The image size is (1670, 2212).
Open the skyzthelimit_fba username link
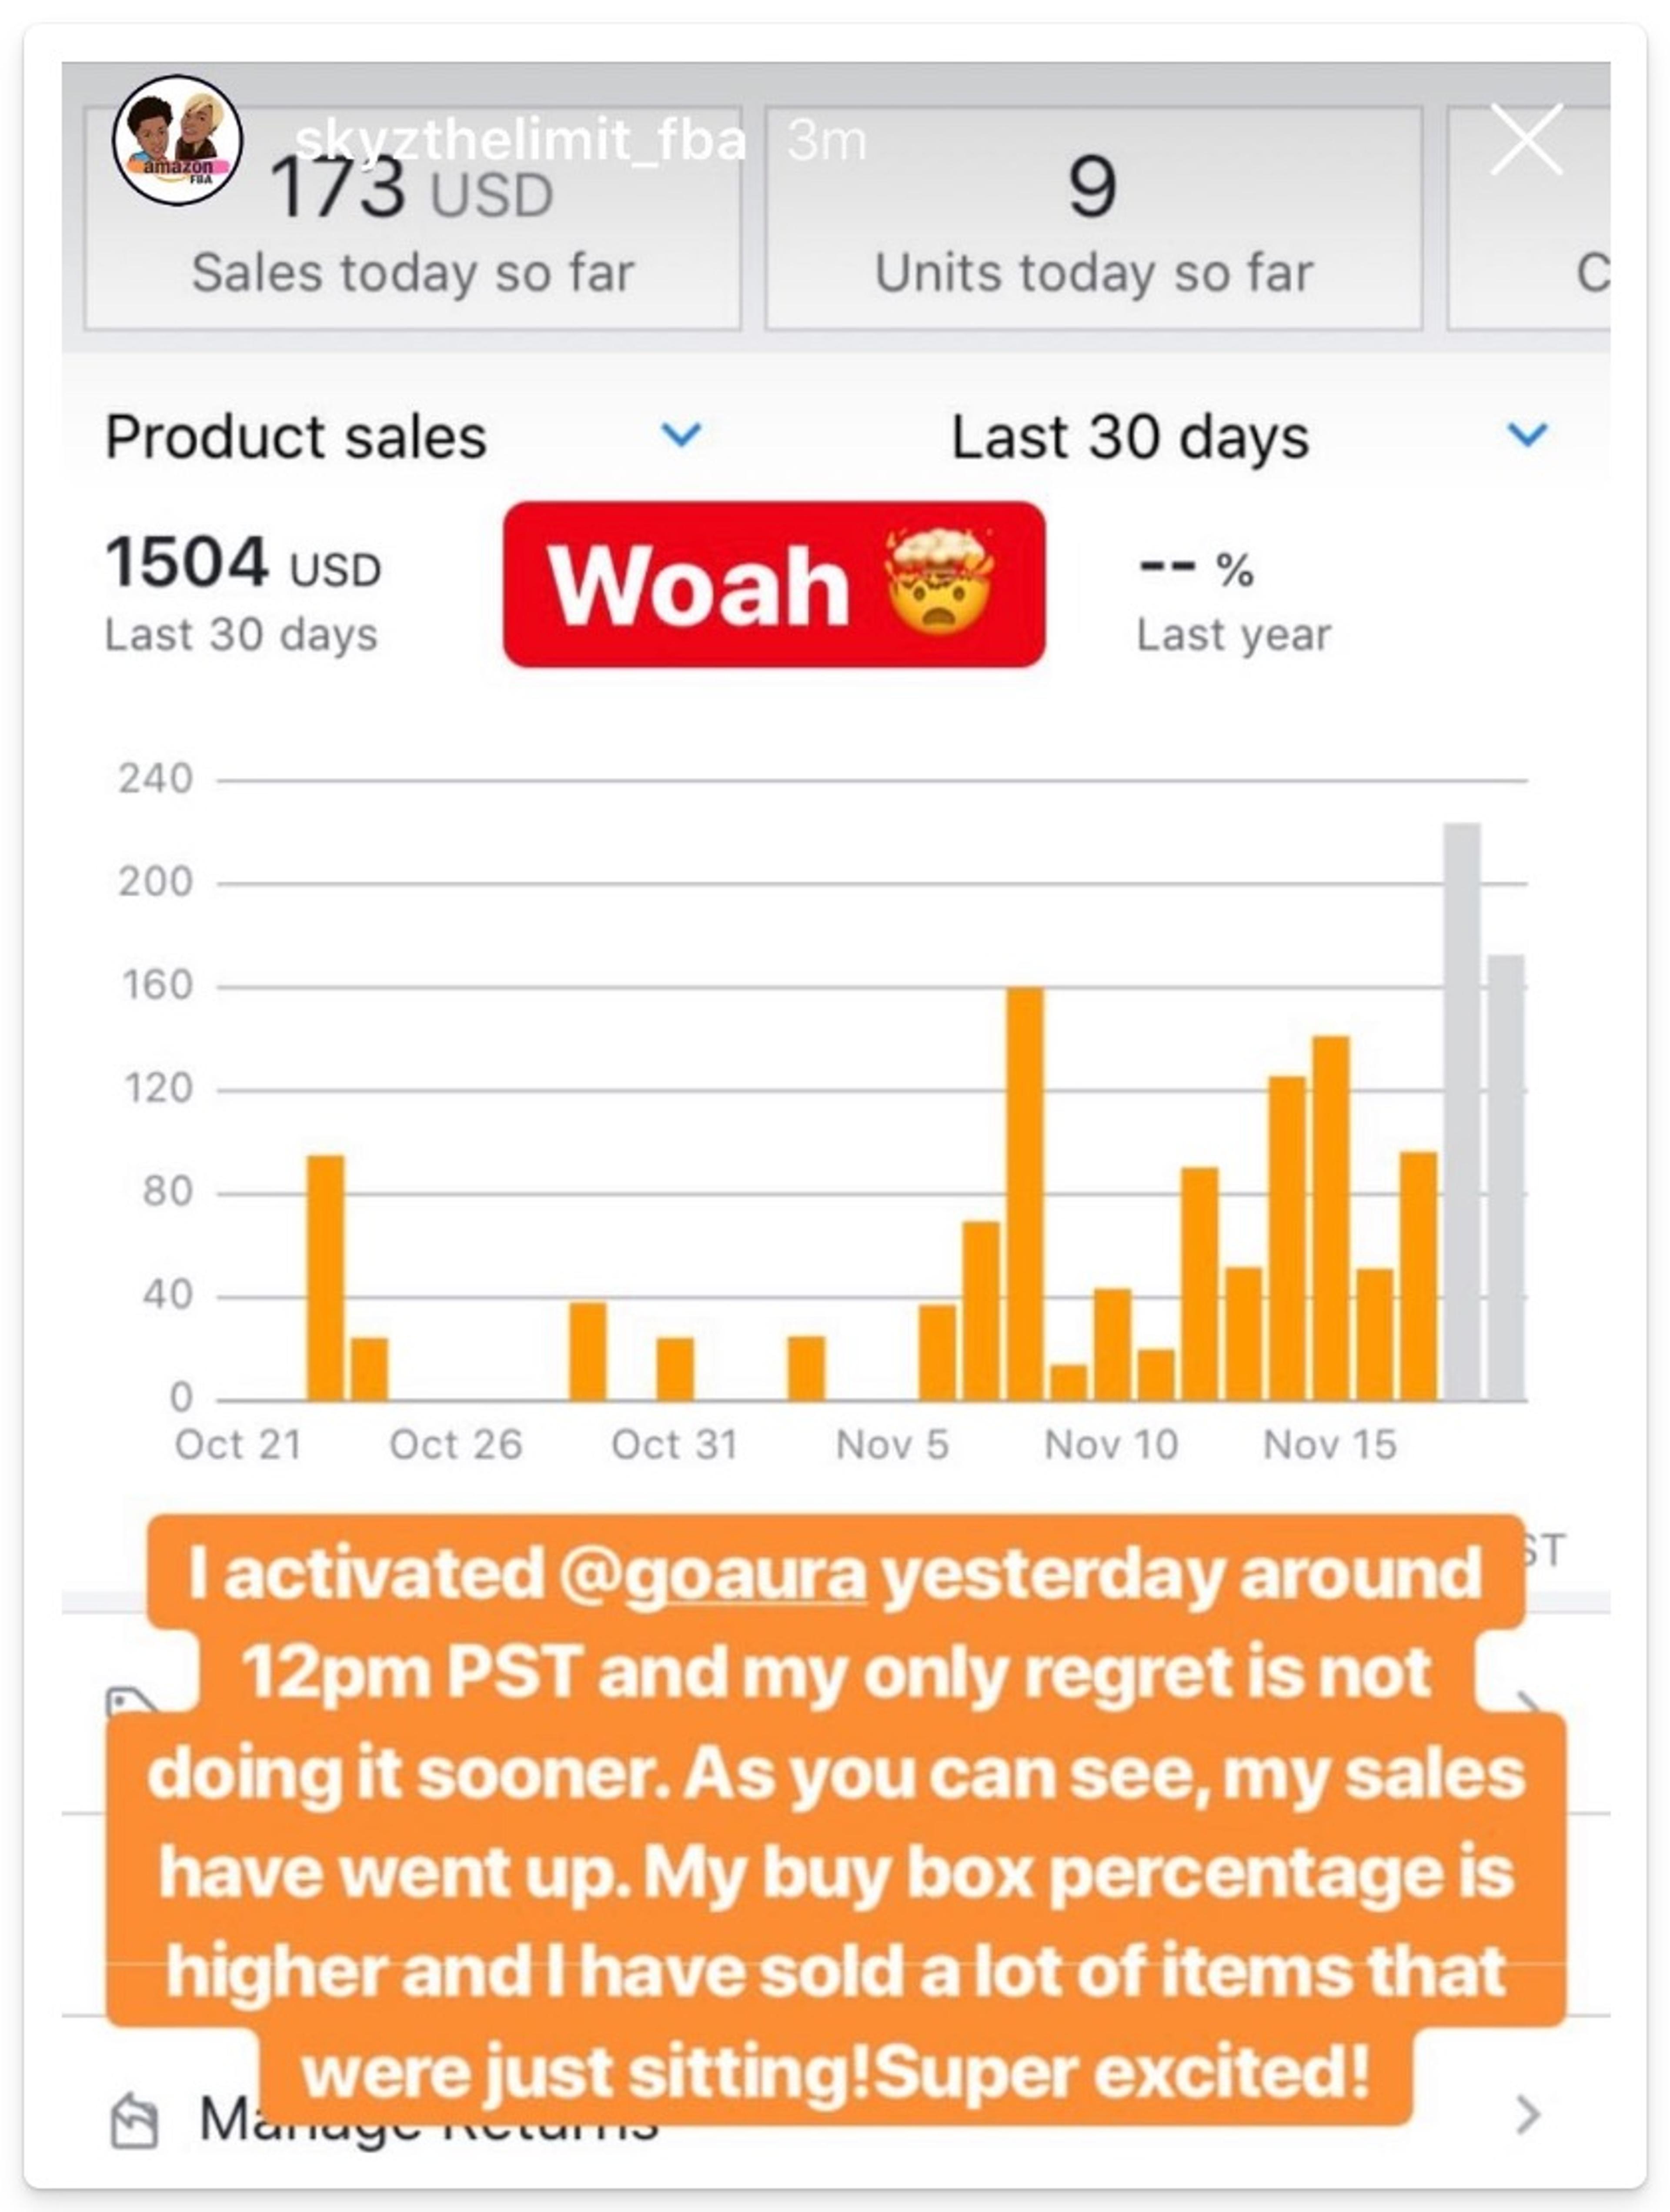pos(520,140)
